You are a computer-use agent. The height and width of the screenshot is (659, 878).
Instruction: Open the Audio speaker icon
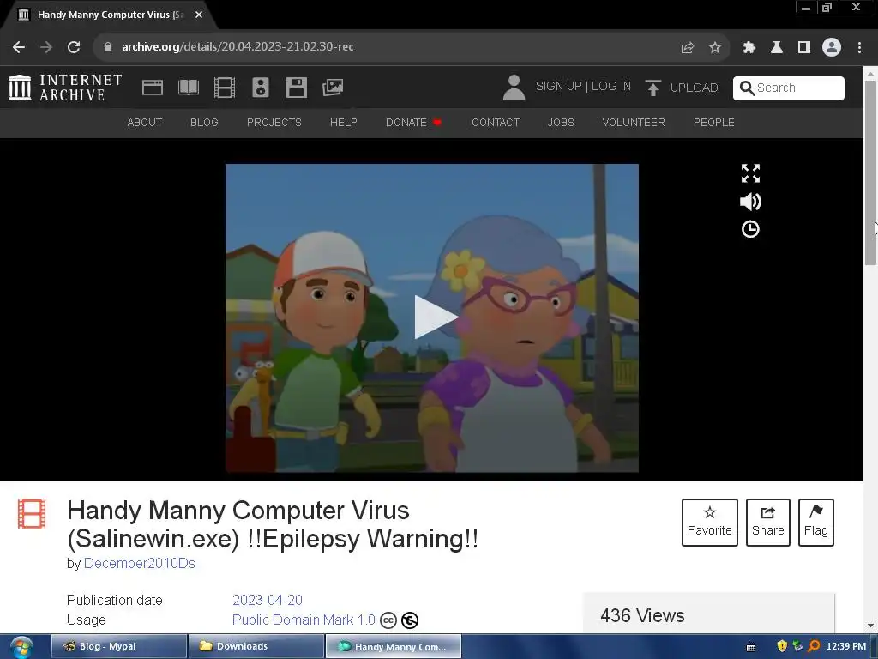(x=261, y=88)
